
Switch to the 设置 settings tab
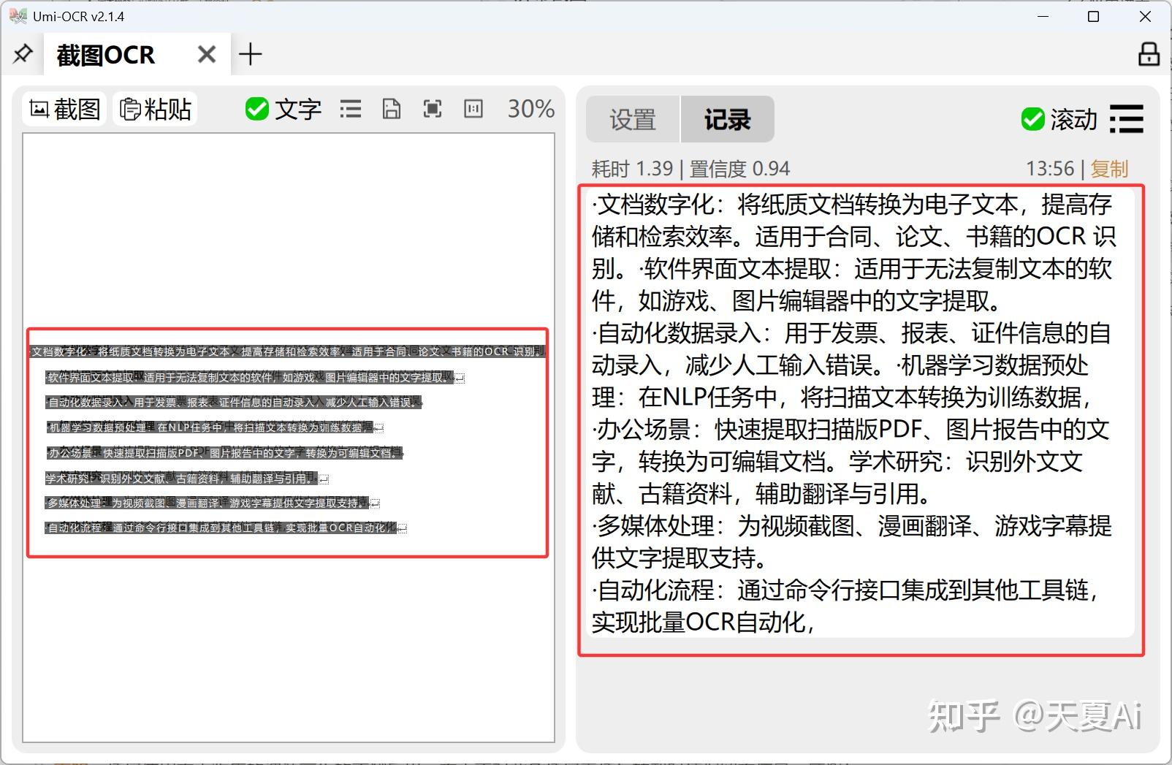click(x=631, y=119)
